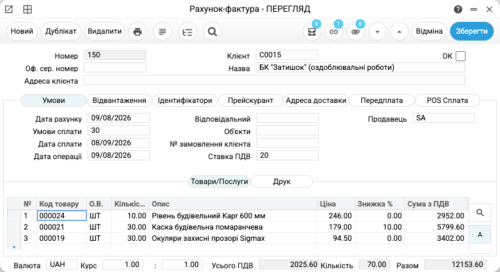This screenshot has height=272, width=500.
Task: Click the Сума з ПДВ column header
Action: (436, 204)
